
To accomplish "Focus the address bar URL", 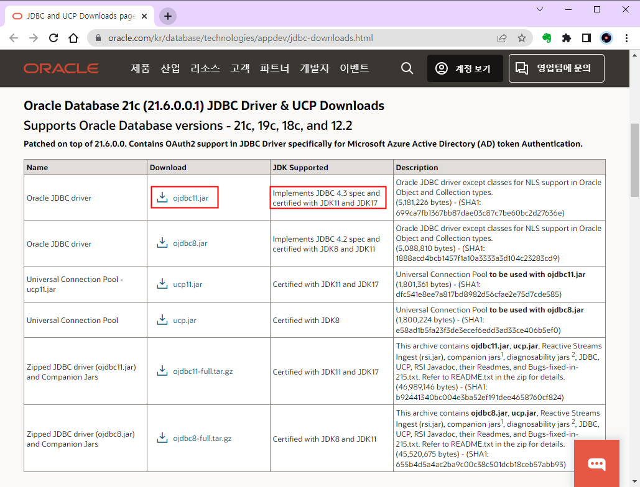I will [x=241, y=38].
